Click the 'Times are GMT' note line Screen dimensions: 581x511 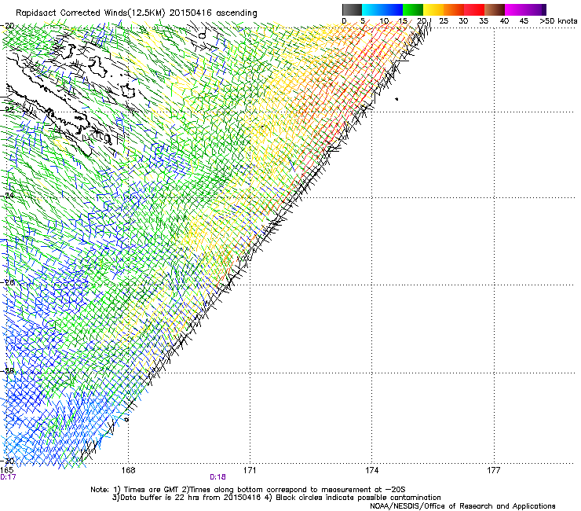[x=248, y=490]
